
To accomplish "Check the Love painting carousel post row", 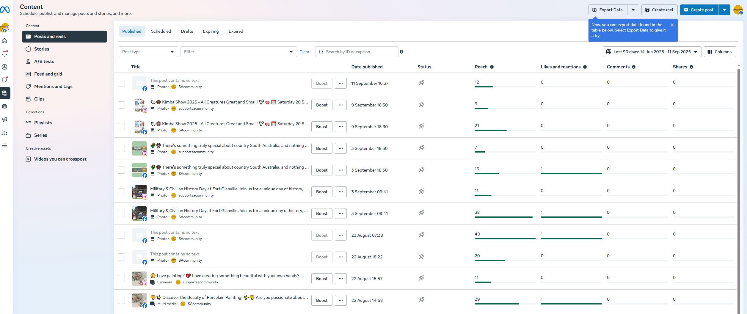I will point(121,279).
